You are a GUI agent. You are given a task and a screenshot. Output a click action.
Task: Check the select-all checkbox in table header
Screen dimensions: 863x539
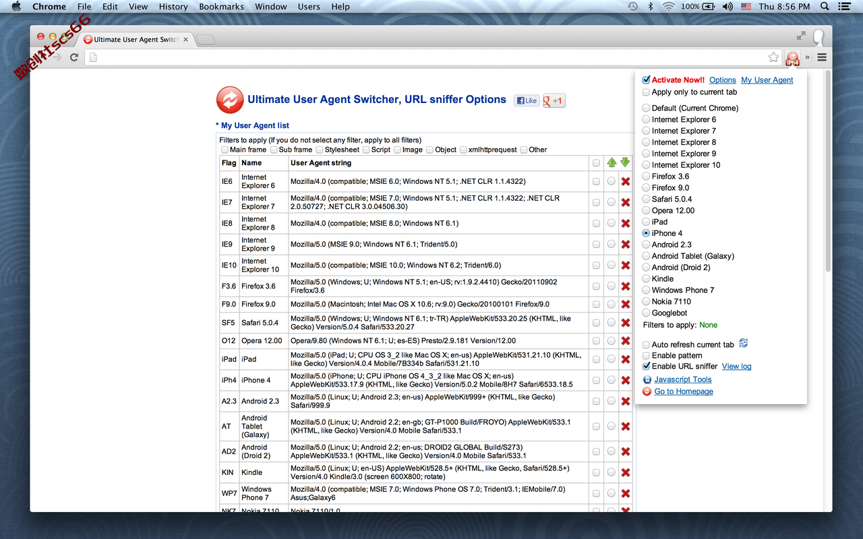pyautogui.click(x=596, y=163)
